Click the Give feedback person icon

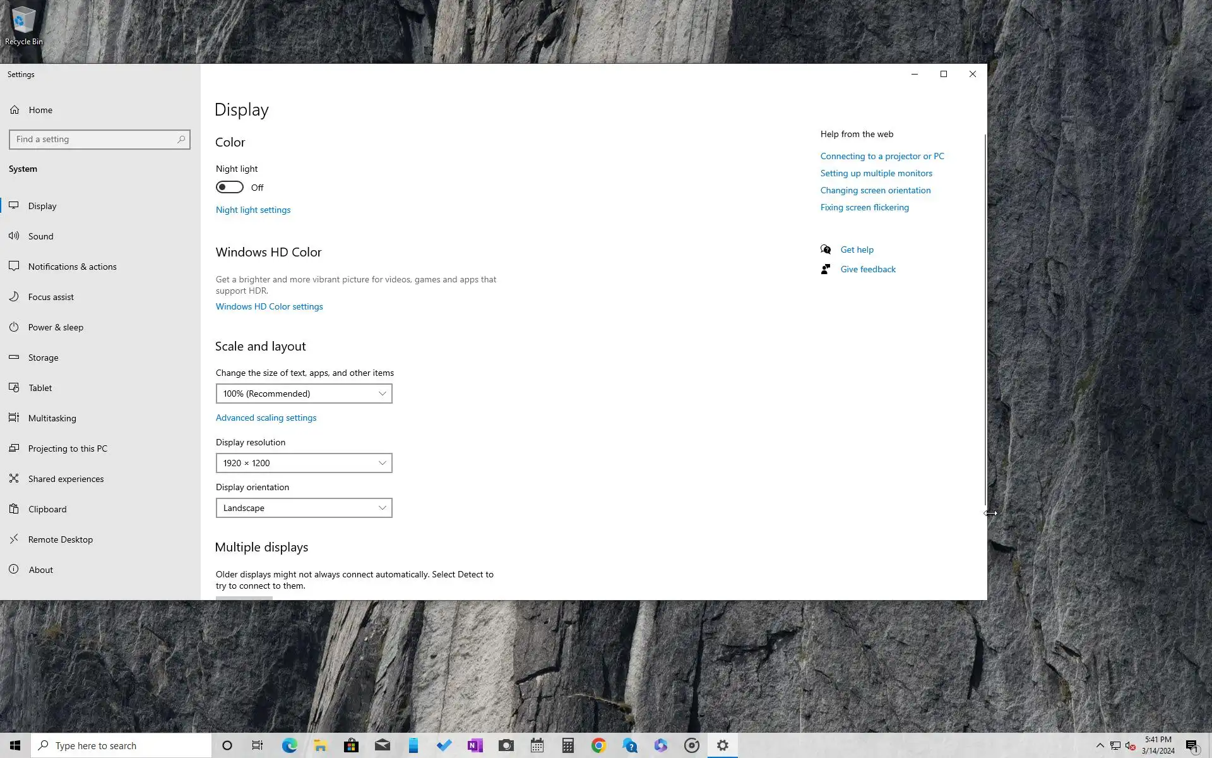[826, 269]
